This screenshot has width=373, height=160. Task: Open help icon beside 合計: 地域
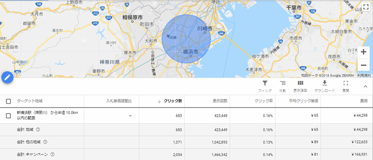(x=38, y=129)
